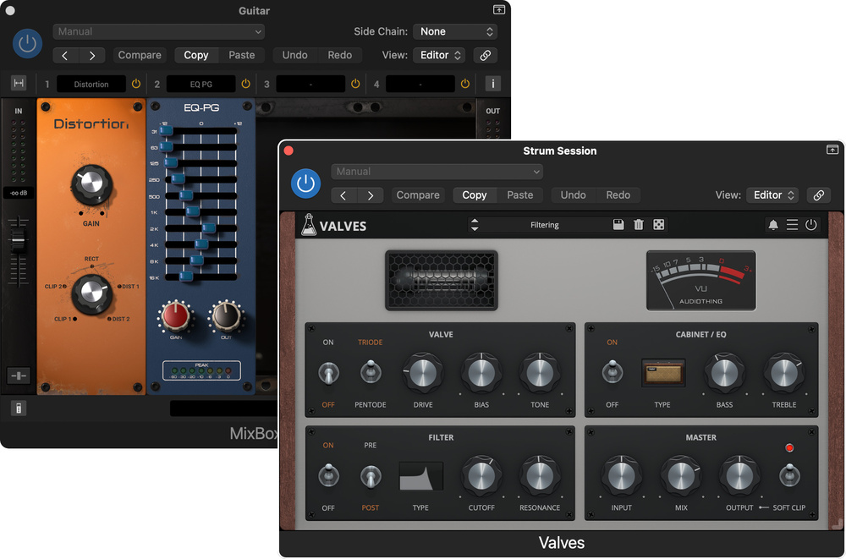Click the 1K band slider on EQ-PG
The image size is (846, 559).
click(193, 211)
